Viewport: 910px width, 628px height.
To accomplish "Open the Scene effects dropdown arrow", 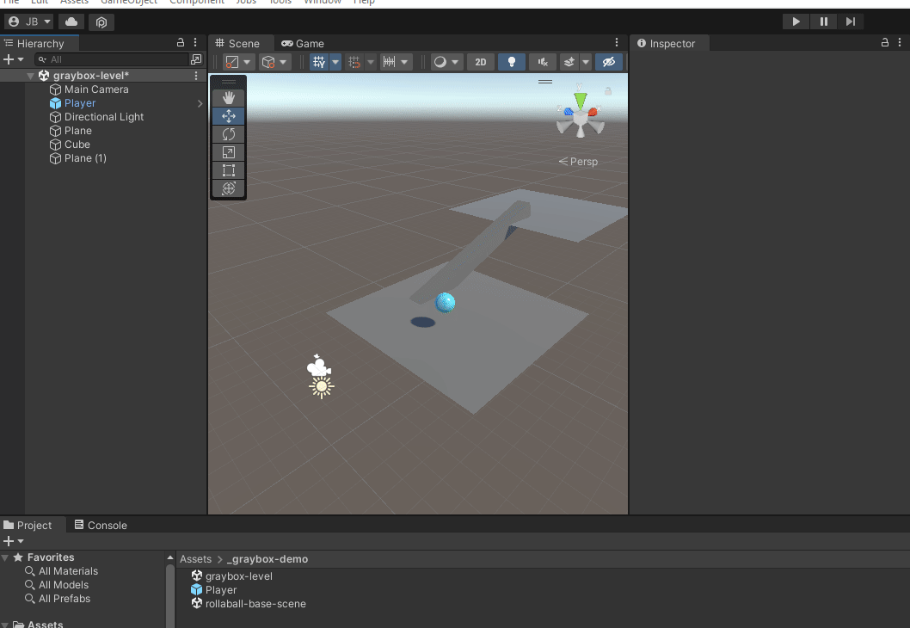I will click(x=586, y=62).
